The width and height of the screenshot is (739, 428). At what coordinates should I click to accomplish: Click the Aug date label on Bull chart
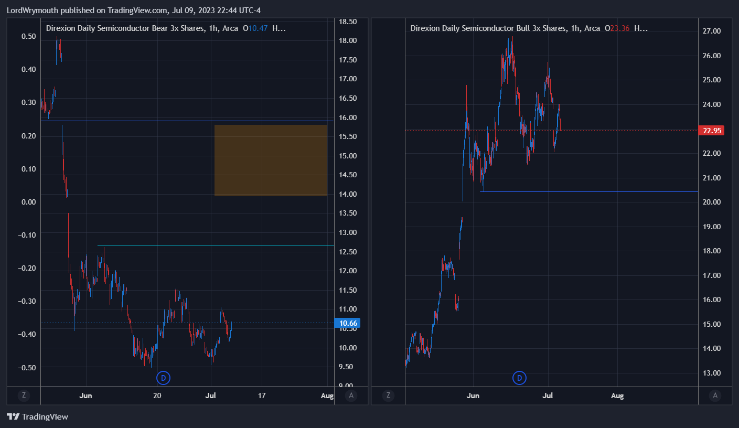[617, 395]
